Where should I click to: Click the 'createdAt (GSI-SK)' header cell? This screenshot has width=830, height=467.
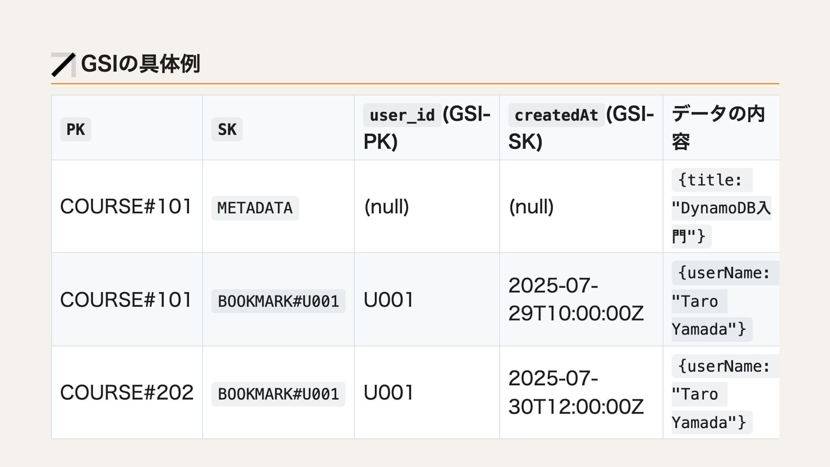[x=581, y=128]
